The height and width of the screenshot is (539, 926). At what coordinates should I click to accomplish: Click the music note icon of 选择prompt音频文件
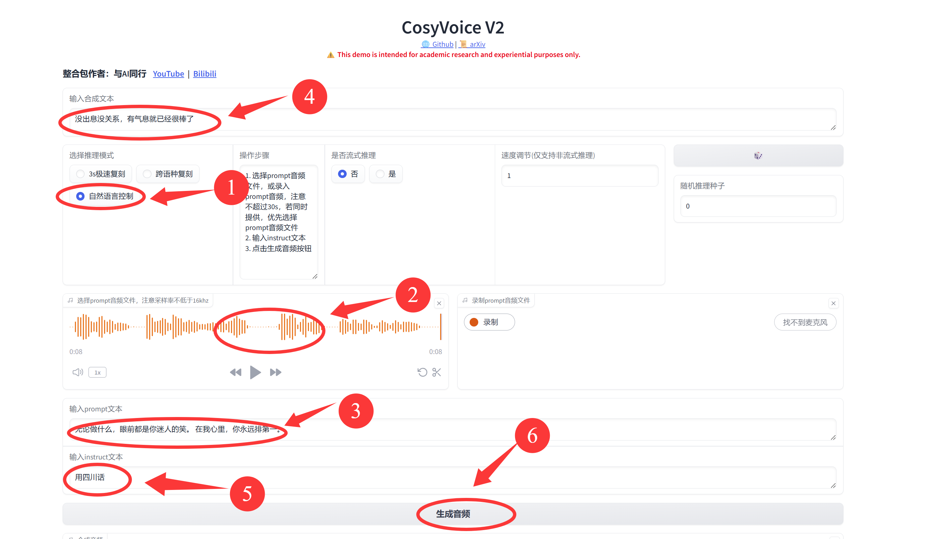pos(71,300)
